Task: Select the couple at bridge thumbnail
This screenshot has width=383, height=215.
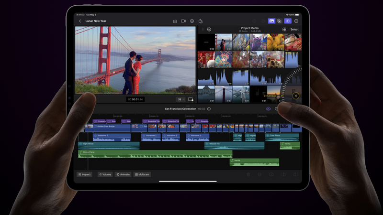Action: click(224, 42)
